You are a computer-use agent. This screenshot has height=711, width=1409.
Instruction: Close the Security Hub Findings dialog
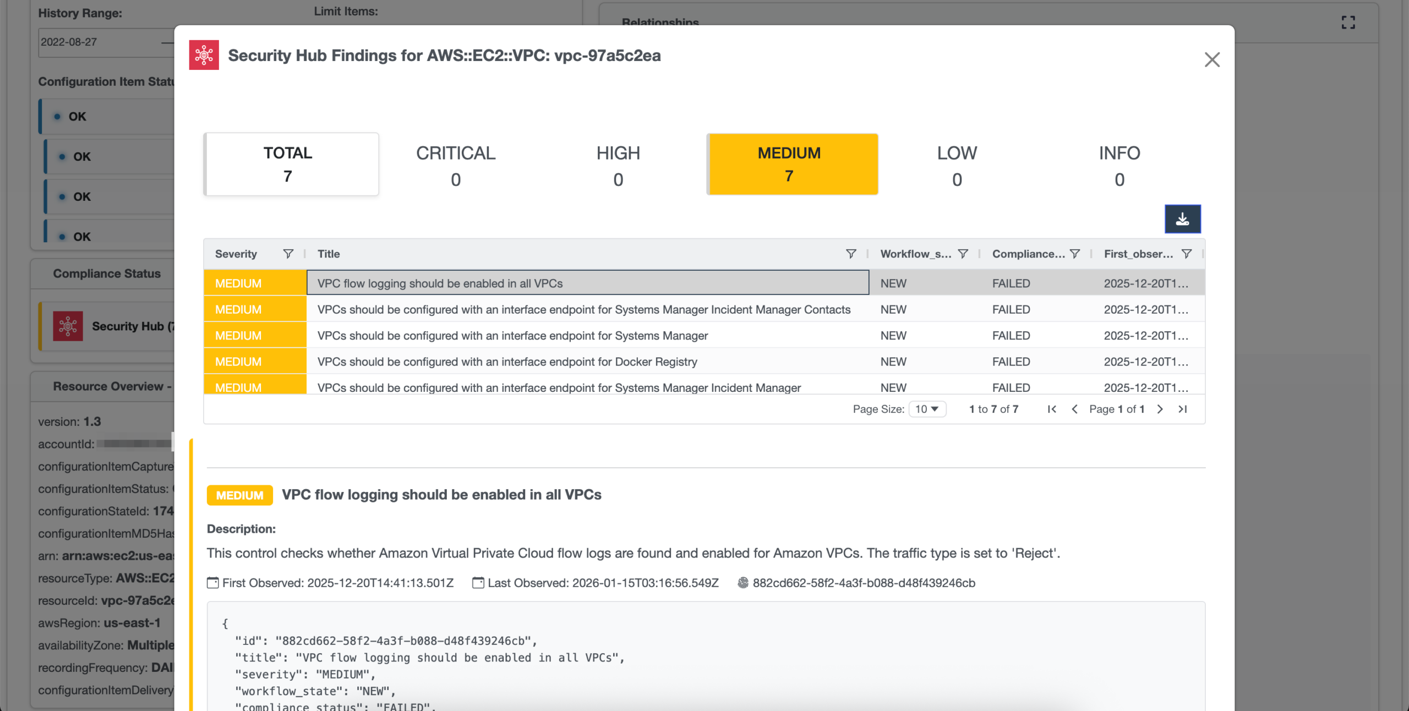[x=1212, y=59]
